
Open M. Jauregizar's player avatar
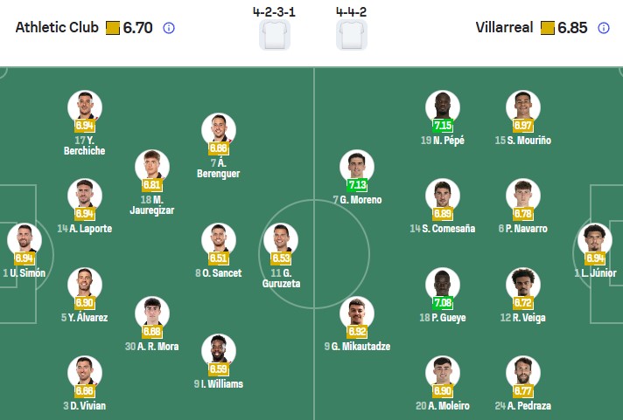click(151, 167)
